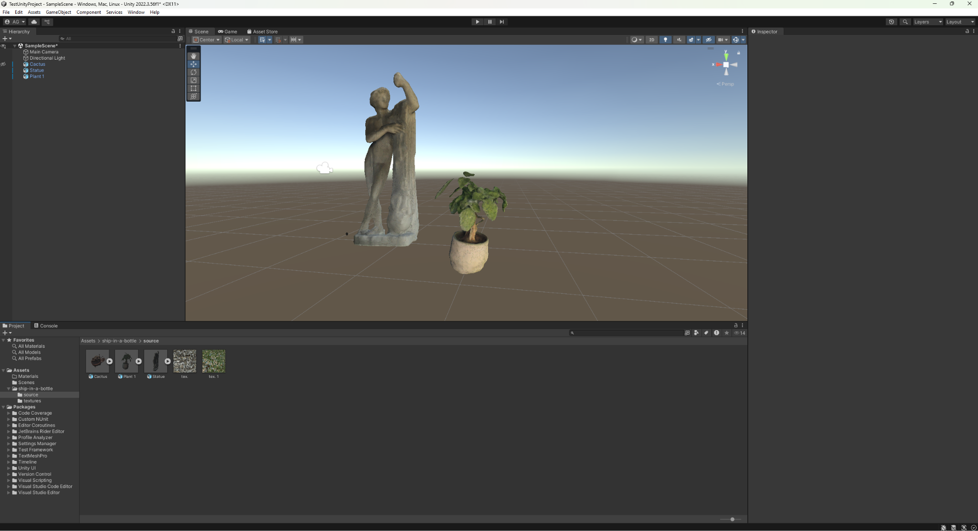Toggle visibility of Cactus in hierarchy
The width and height of the screenshot is (978, 531).
[3, 64]
